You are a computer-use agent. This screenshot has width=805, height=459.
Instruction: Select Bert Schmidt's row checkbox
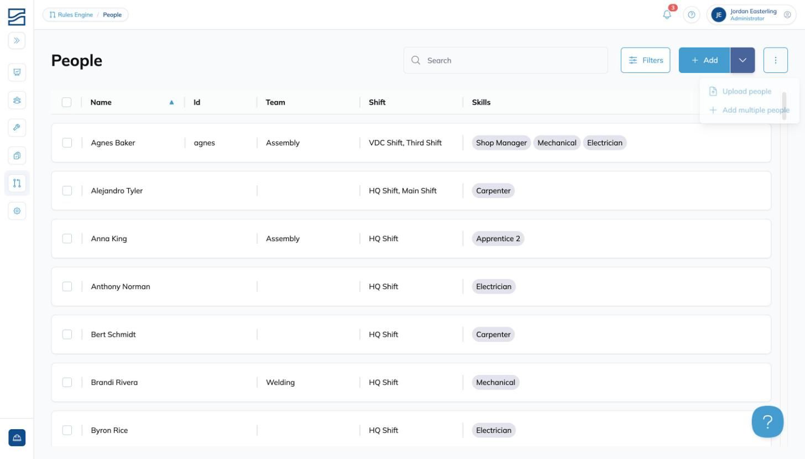(67, 335)
